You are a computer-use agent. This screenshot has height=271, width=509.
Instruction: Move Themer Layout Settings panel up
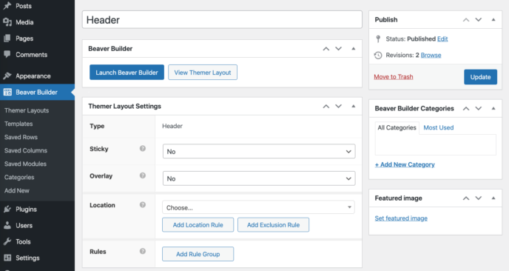click(x=326, y=107)
